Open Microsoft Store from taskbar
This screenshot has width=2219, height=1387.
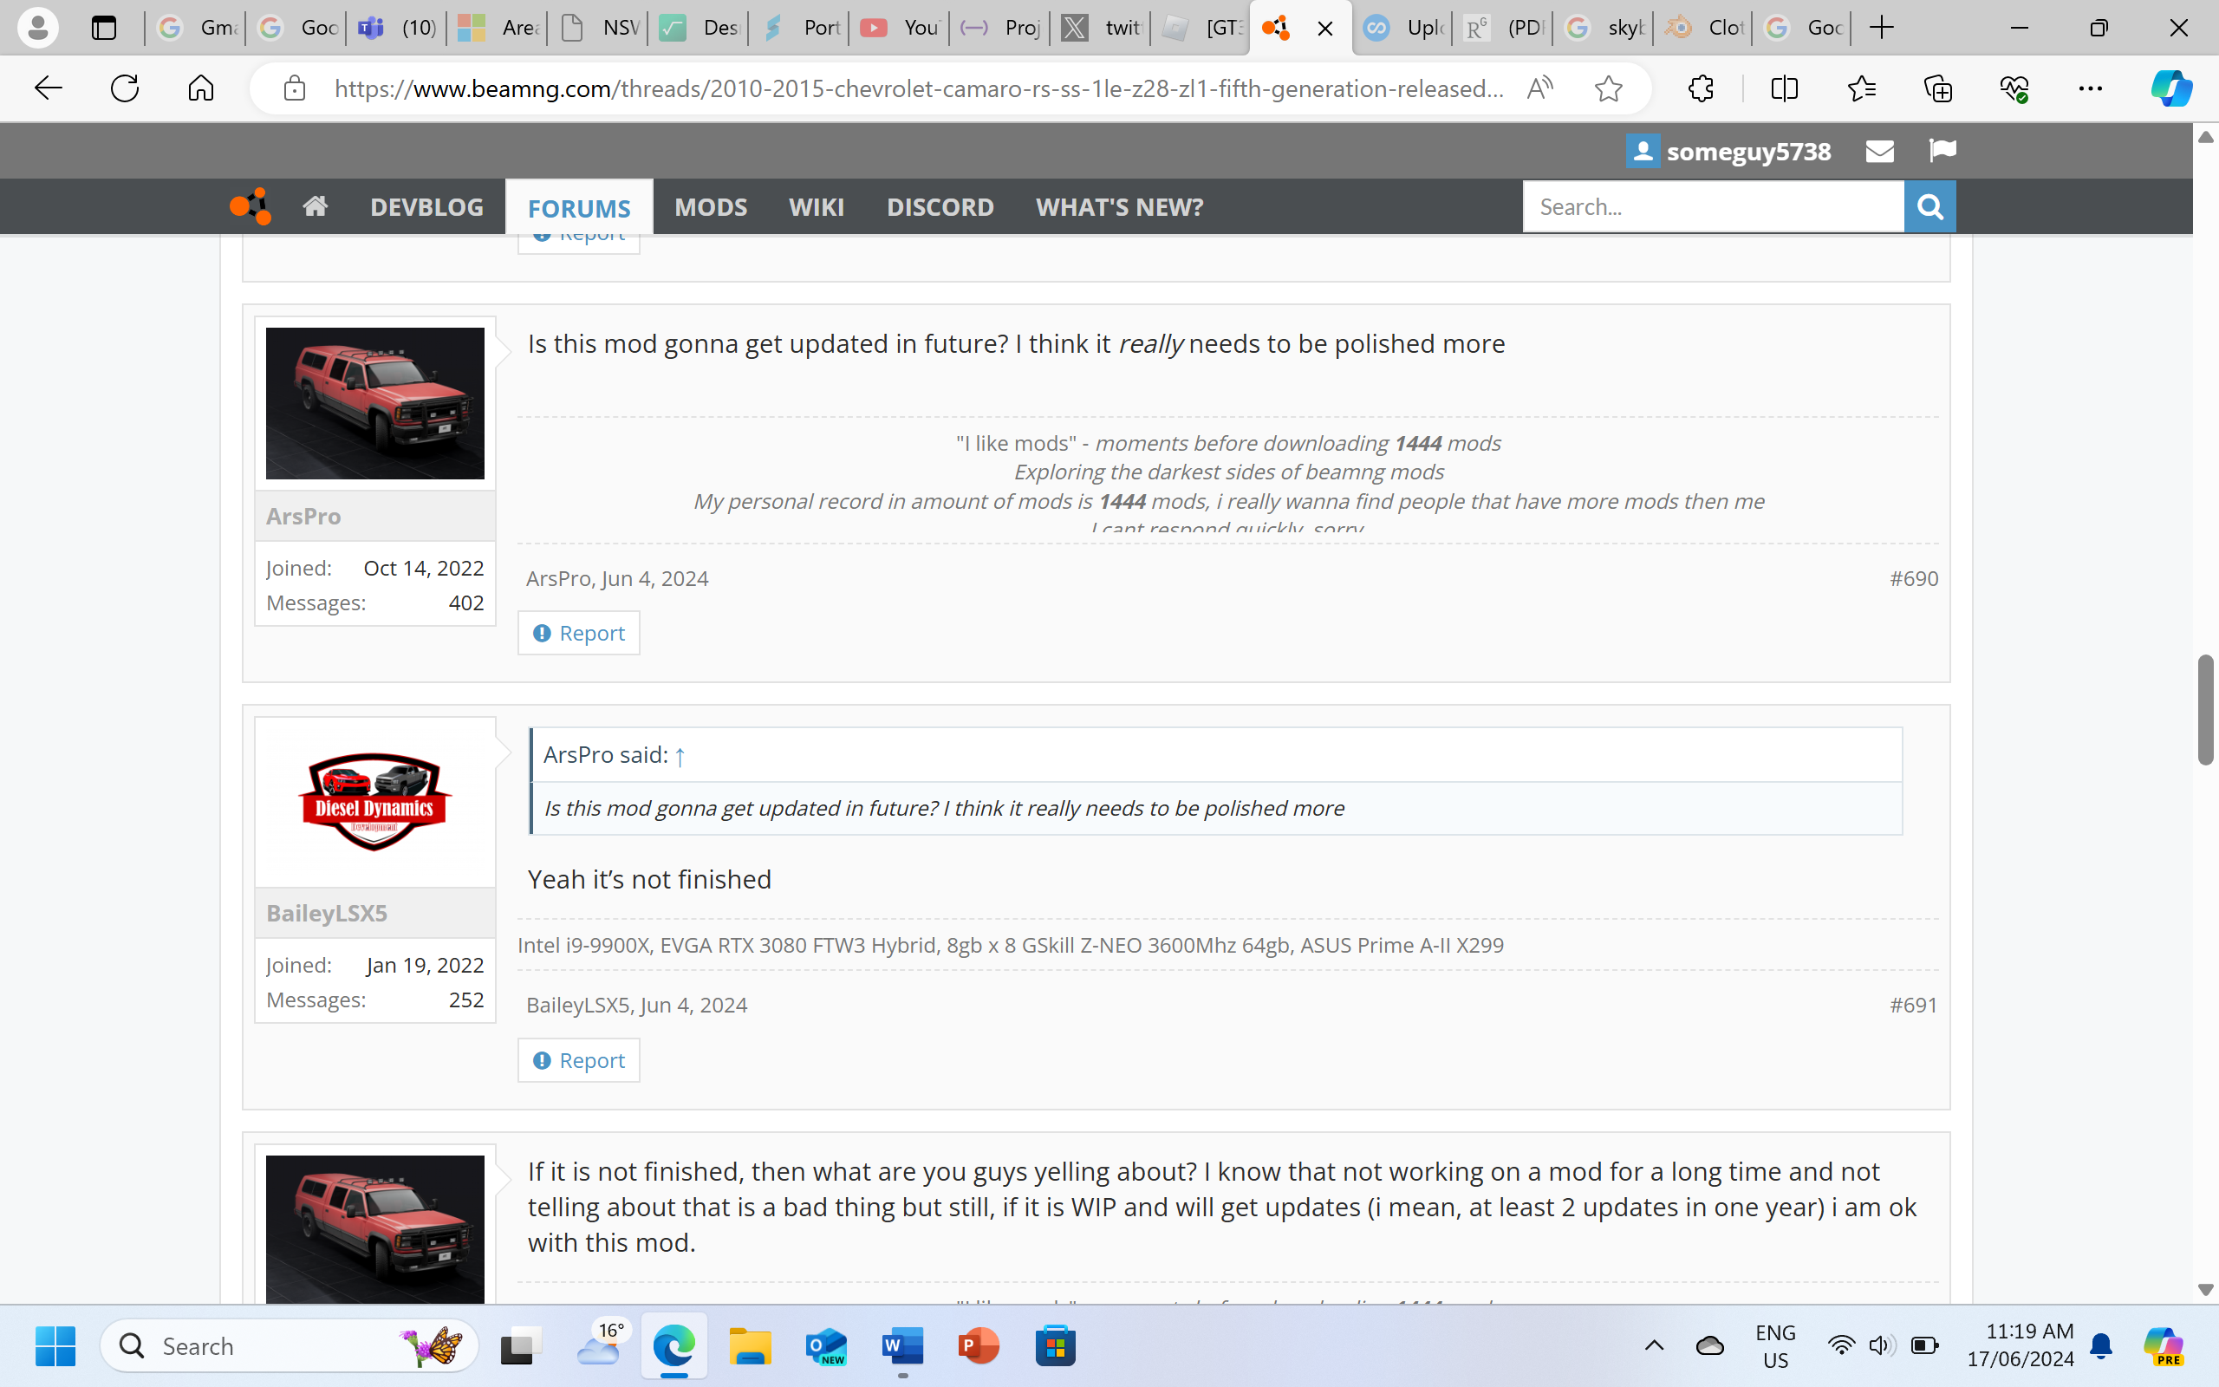pos(1056,1345)
